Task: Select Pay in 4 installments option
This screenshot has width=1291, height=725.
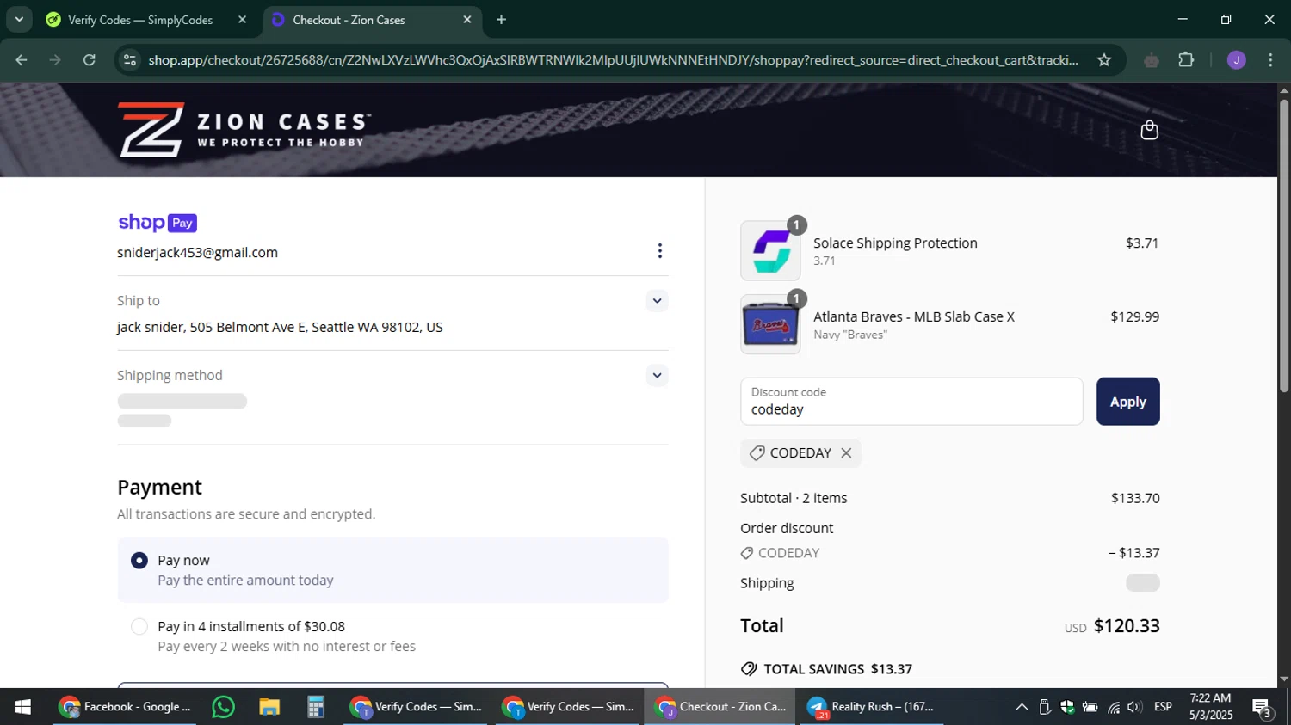Action: (x=139, y=627)
